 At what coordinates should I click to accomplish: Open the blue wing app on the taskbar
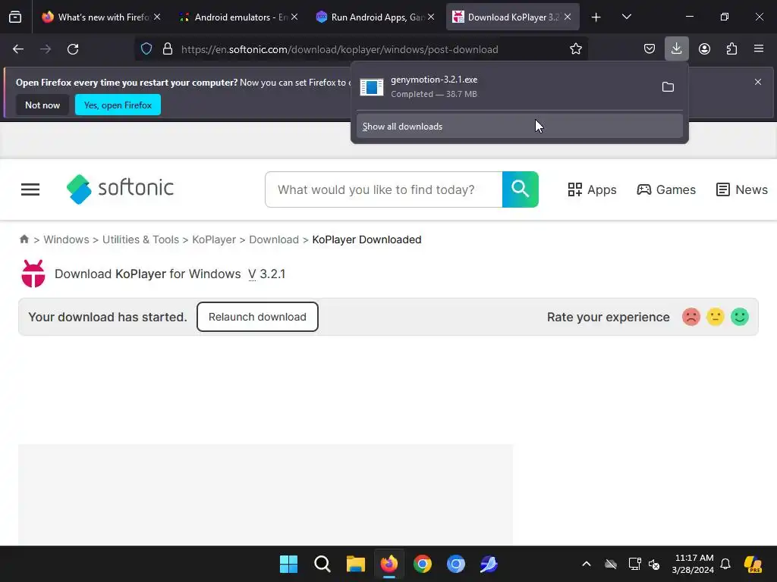coord(489,564)
